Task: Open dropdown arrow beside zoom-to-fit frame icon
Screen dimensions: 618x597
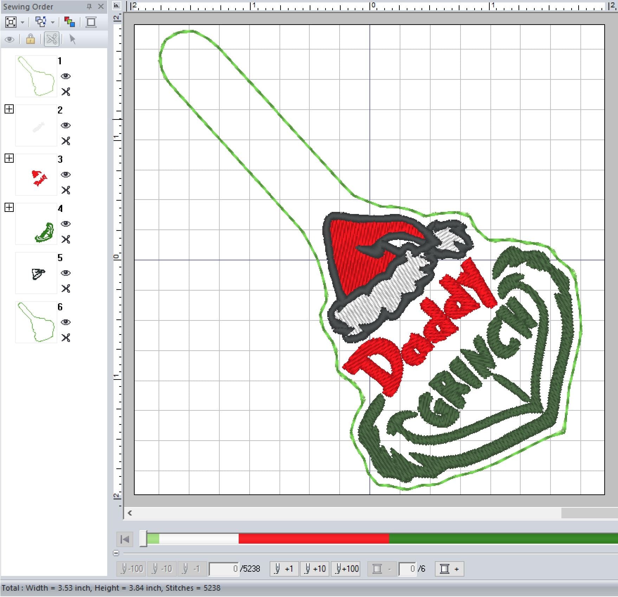Action: click(x=22, y=22)
